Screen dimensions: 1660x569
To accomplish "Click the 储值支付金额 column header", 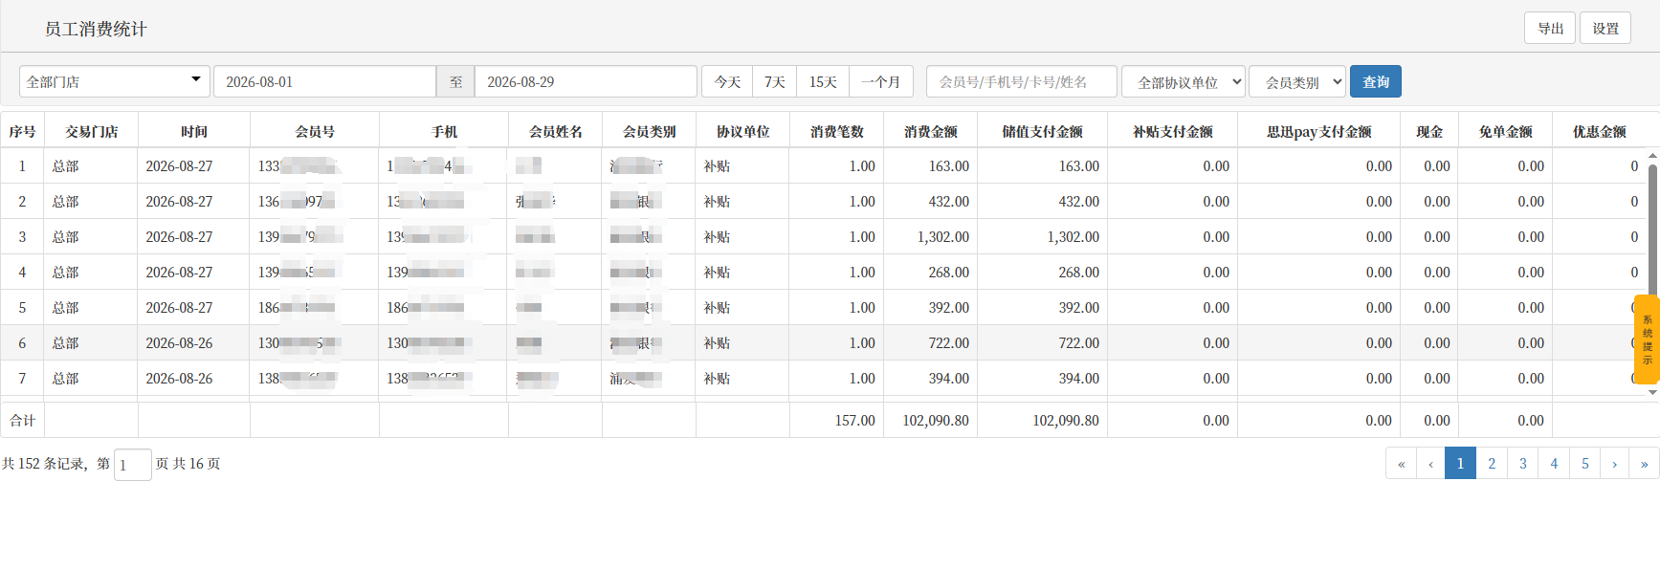I will [1043, 131].
